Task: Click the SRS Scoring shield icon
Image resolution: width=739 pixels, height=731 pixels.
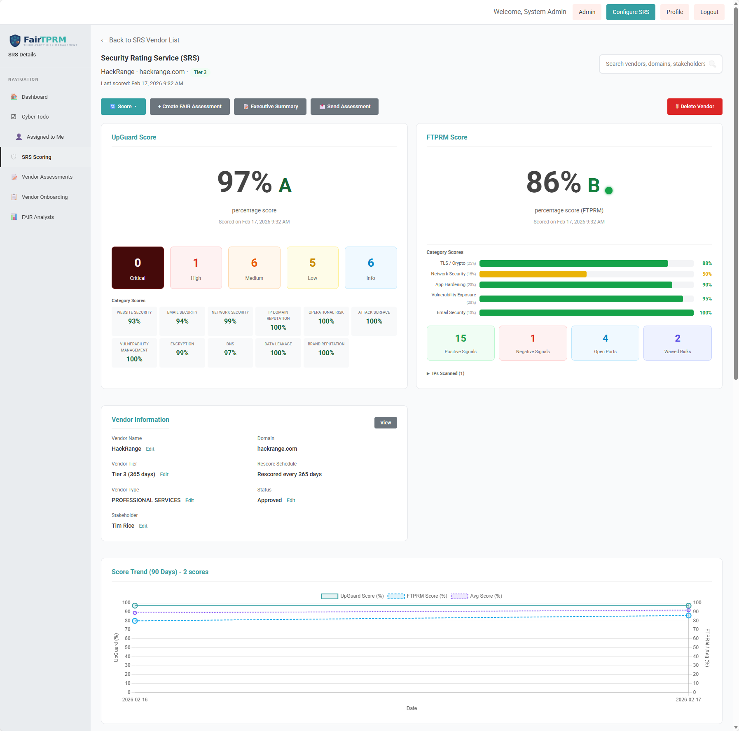Action: 14,157
